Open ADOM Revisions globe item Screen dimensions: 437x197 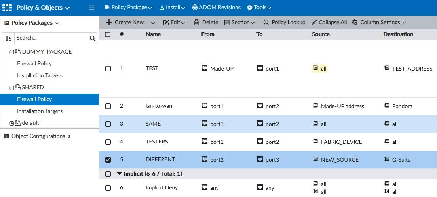tap(216, 8)
